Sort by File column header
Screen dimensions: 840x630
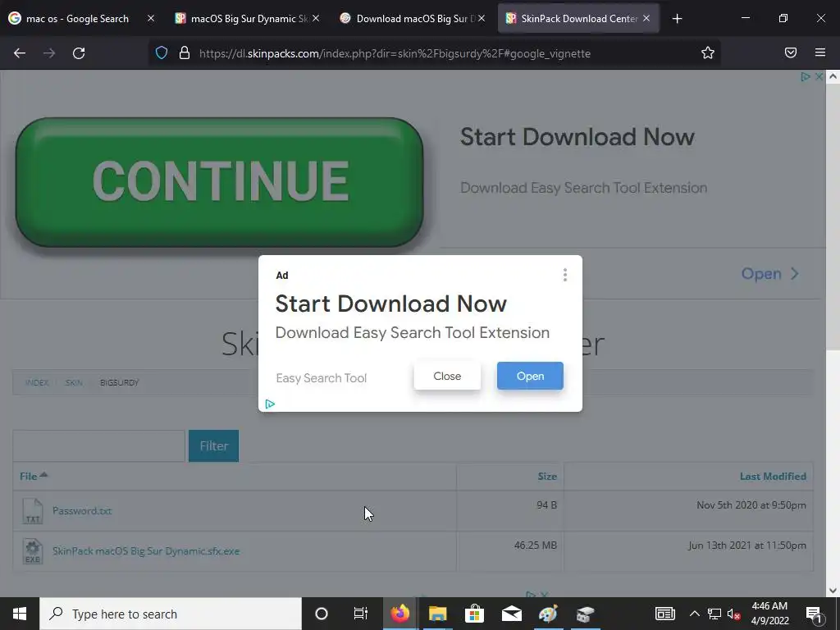33,476
